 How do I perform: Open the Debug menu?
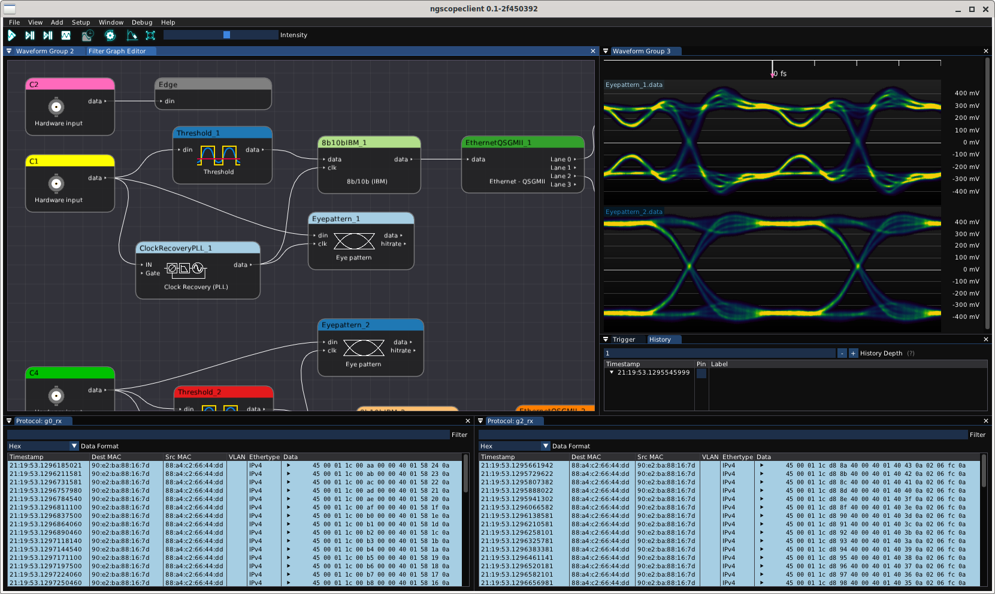(142, 22)
